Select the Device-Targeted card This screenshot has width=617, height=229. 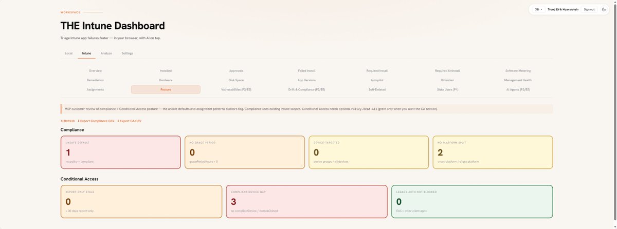(x=369, y=152)
